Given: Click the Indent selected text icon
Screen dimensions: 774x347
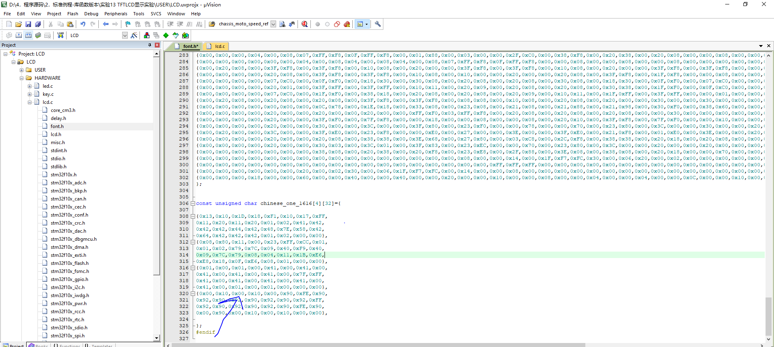Looking at the screenshot, I should pyautogui.click(x=170, y=24).
